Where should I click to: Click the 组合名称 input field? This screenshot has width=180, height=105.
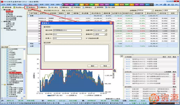[67, 30]
